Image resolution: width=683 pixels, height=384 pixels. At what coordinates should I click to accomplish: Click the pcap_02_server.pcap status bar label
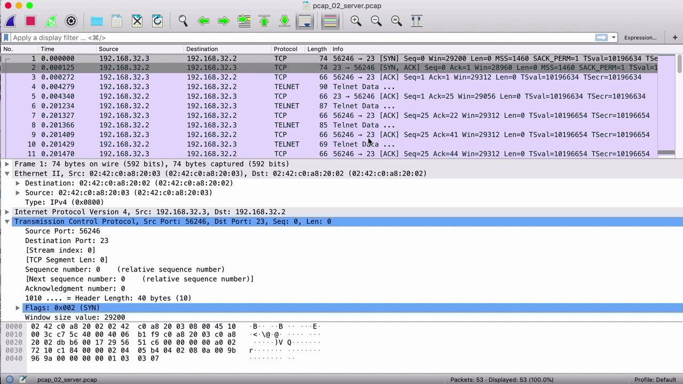(67, 380)
